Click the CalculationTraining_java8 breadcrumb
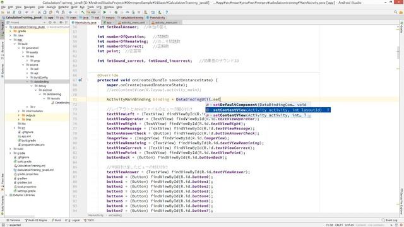Image resolution: width=404 pixels, height=227 pixels. pos(22,18)
